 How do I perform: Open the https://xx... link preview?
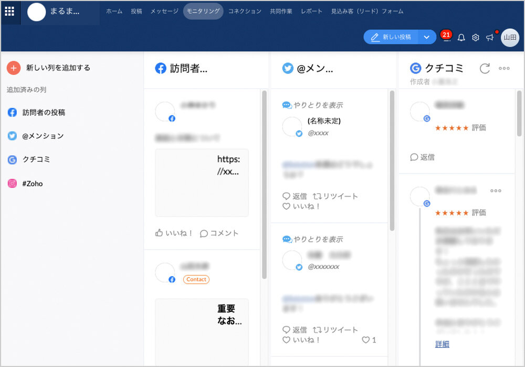pyautogui.click(x=202, y=183)
